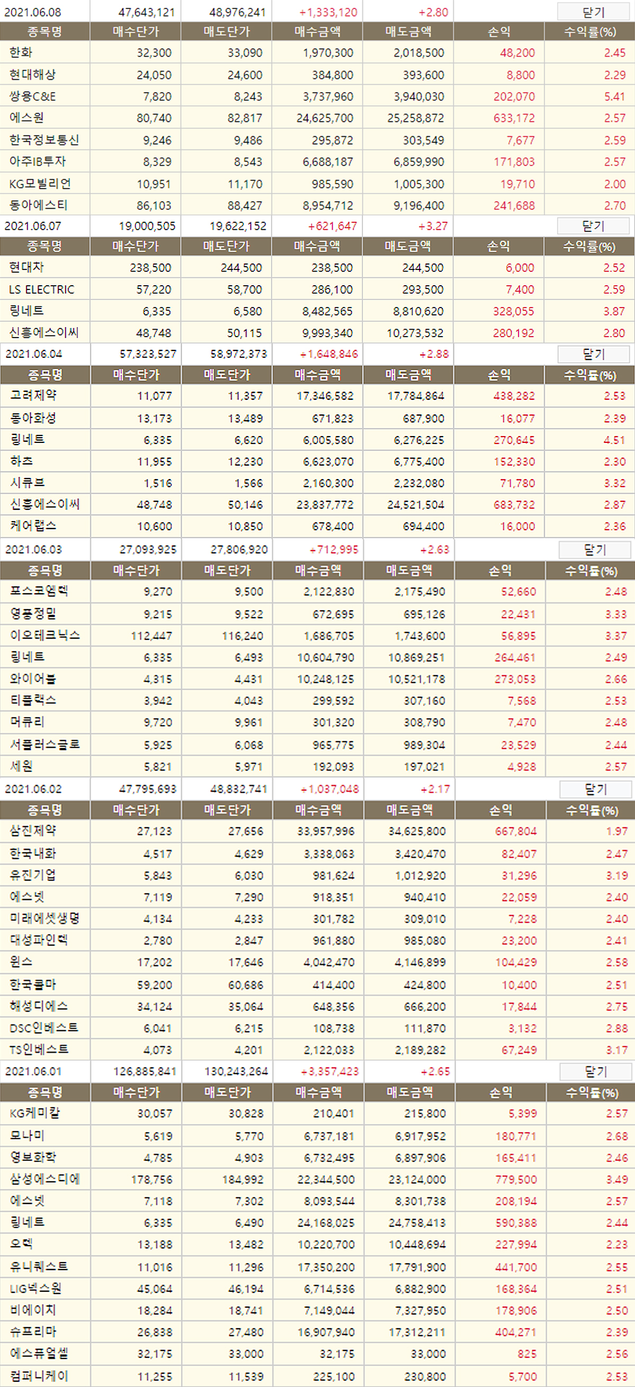This screenshot has width=635, height=1387.
Task: Click stock name 유진기업
Action: pos(33,875)
